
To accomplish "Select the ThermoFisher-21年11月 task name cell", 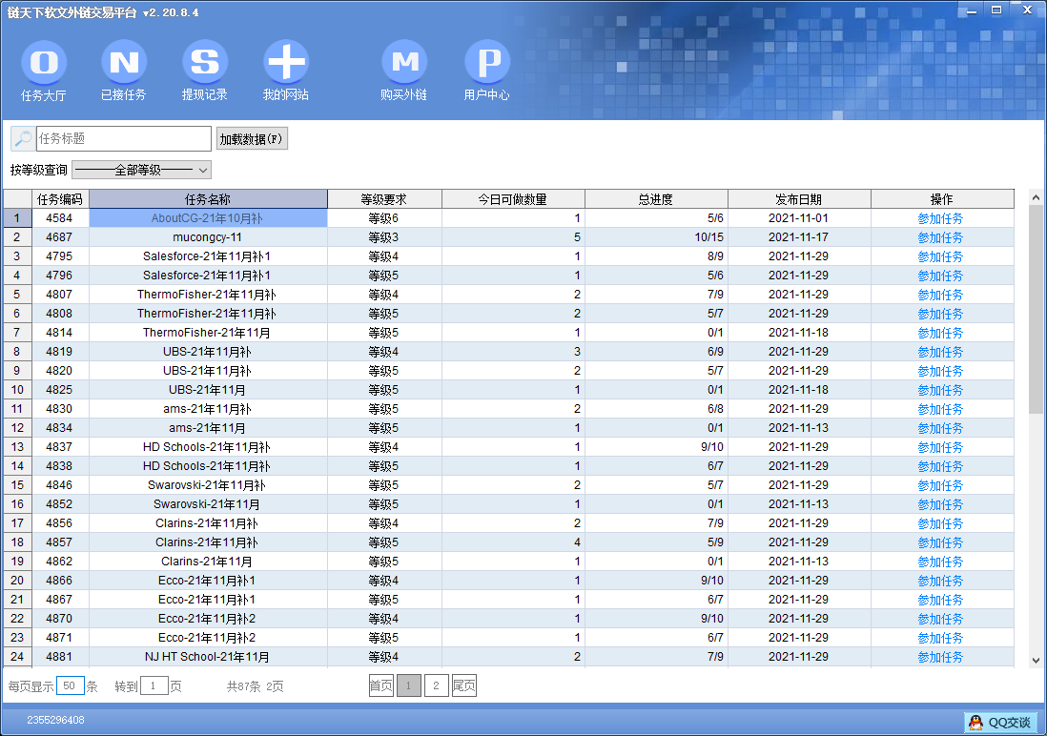I will click(208, 333).
